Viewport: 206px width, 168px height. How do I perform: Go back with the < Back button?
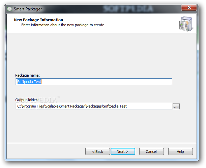click(97, 152)
